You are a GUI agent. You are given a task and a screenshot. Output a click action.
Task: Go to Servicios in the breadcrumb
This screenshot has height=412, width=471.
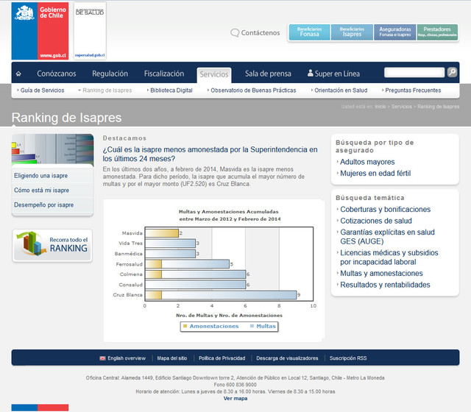click(x=402, y=107)
